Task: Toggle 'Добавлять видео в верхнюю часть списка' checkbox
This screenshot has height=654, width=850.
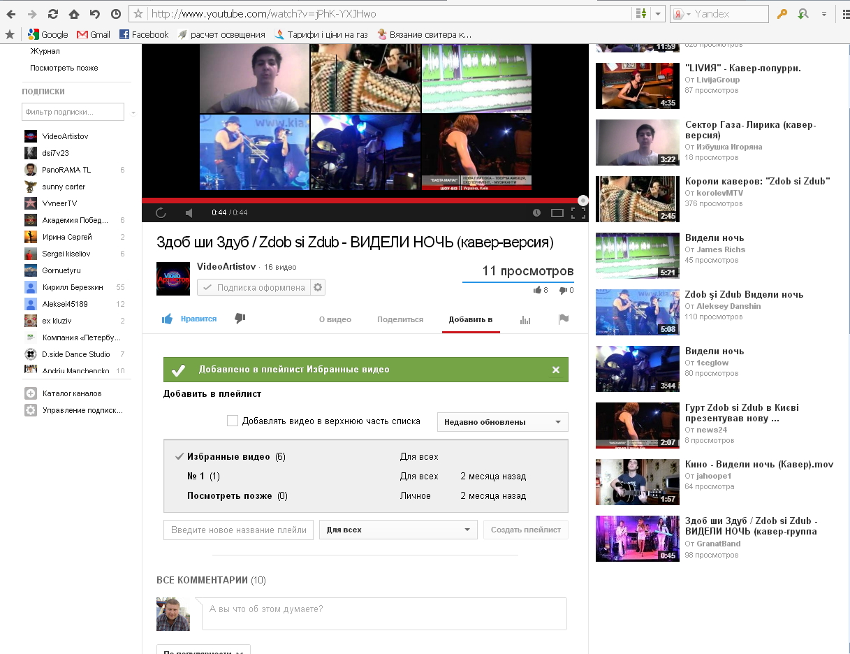Action: [x=233, y=421]
